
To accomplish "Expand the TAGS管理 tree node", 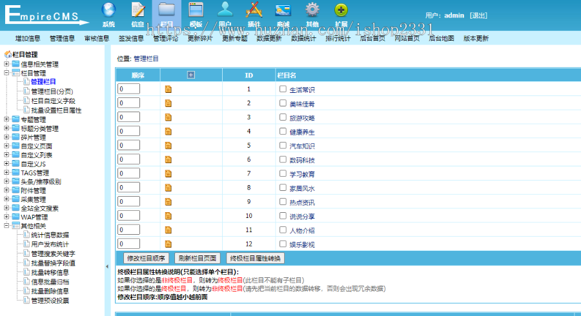I will point(6,172).
